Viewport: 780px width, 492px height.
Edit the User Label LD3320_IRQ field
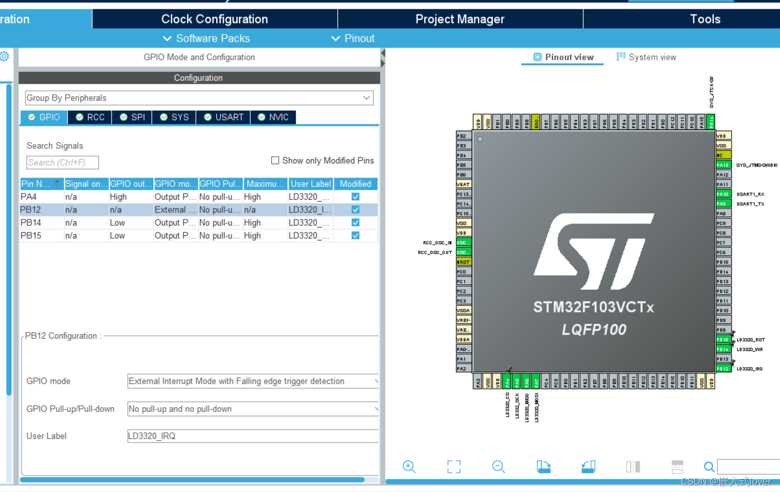(x=253, y=436)
